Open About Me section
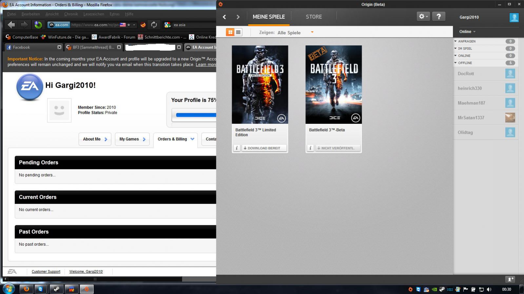Image resolution: width=524 pixels, height=294 pixels. [95, 139]
